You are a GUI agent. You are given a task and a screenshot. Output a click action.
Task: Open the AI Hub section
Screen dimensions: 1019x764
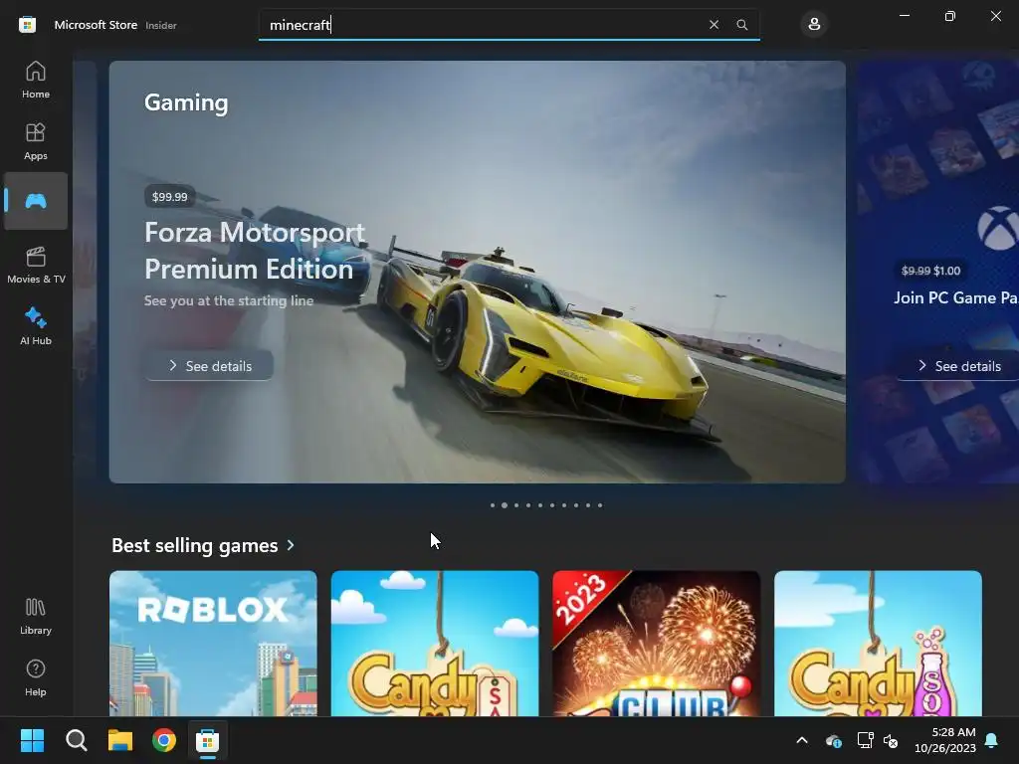[x=36, y=326]
